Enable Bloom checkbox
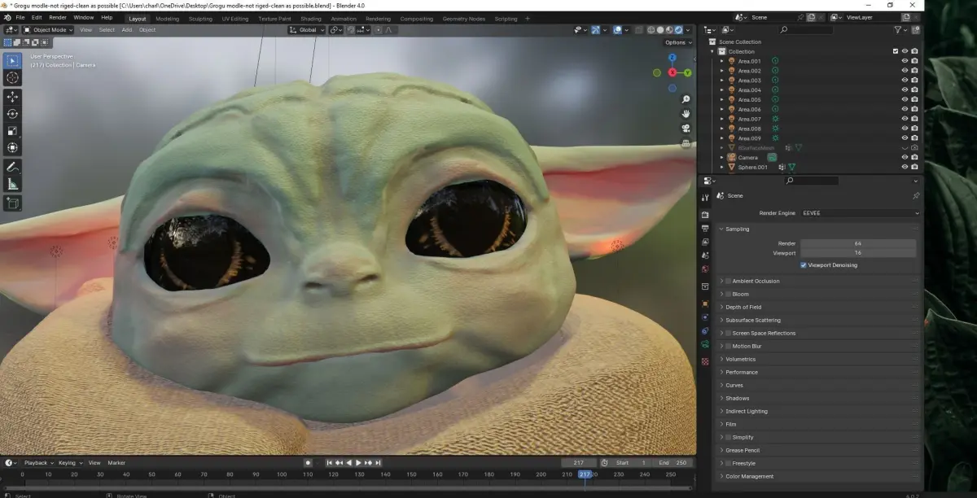This screenshot has height=498, width=977. click(728, 294)
